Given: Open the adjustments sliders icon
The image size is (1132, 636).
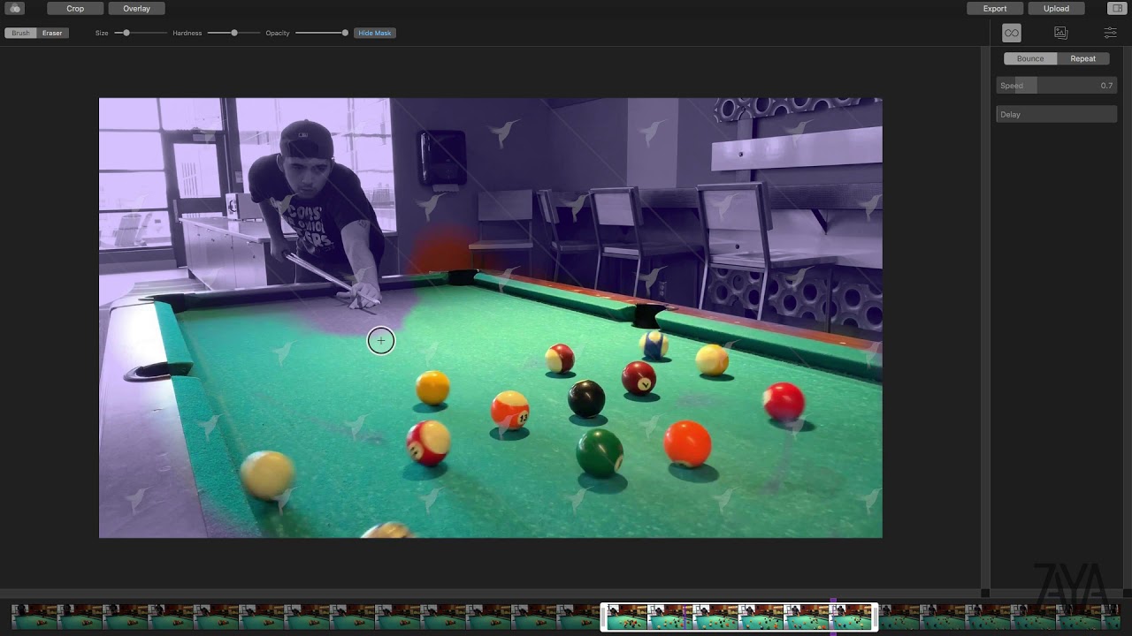Looking at the screenshot, I should click(x=1111, y=33).
